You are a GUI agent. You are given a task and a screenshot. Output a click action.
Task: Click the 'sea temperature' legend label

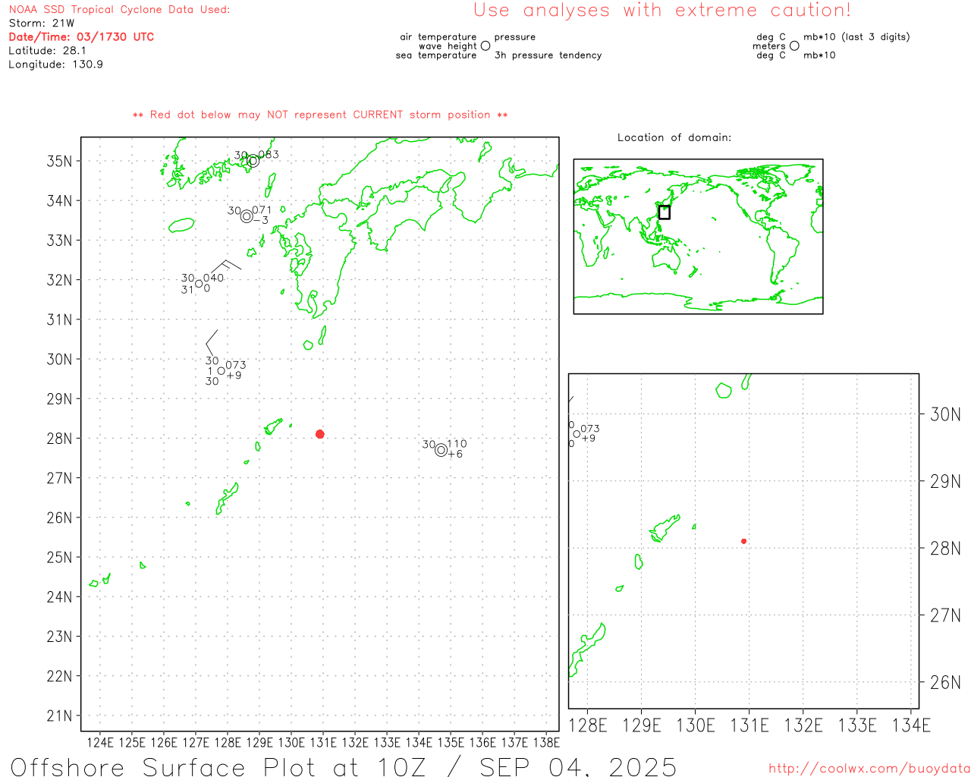[x=436, y=55]
